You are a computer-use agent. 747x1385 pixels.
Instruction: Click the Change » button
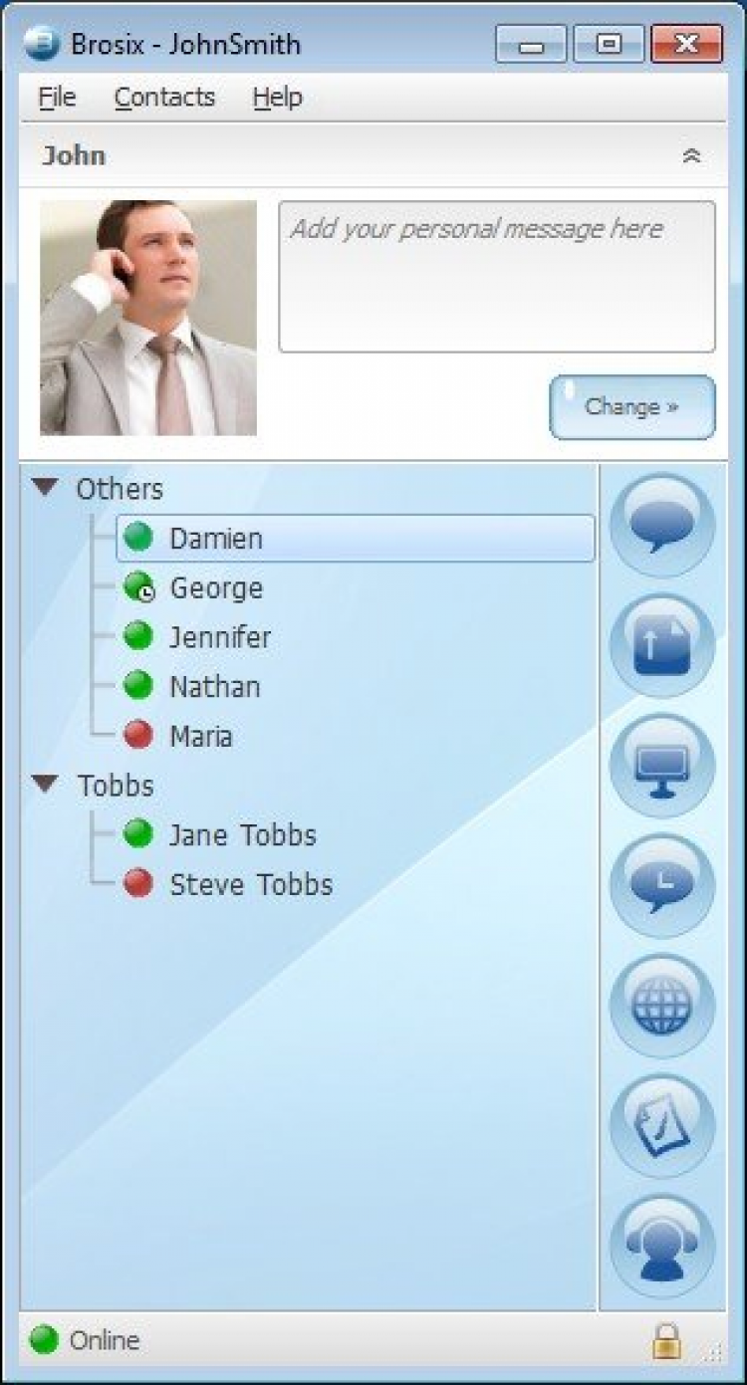pos(632,406)
